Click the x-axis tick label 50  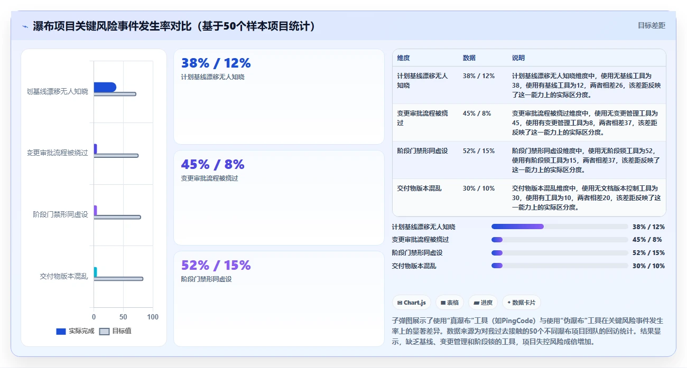coord(123,317)
